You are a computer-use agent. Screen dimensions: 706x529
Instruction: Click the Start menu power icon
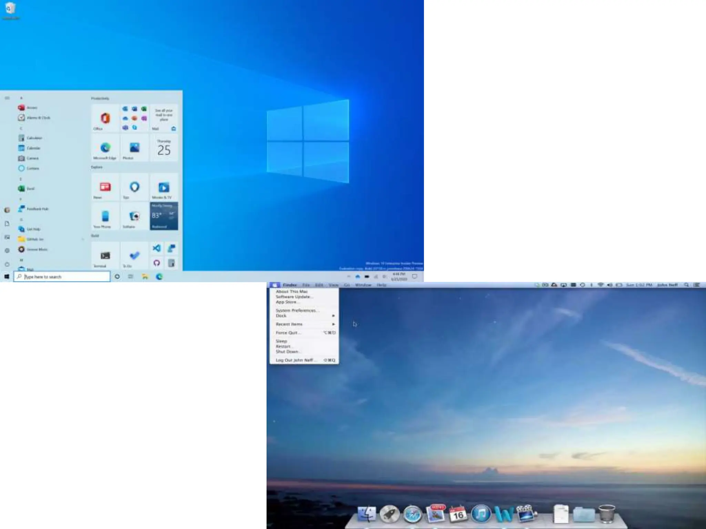pyautogui.click(x=7, y=264)
